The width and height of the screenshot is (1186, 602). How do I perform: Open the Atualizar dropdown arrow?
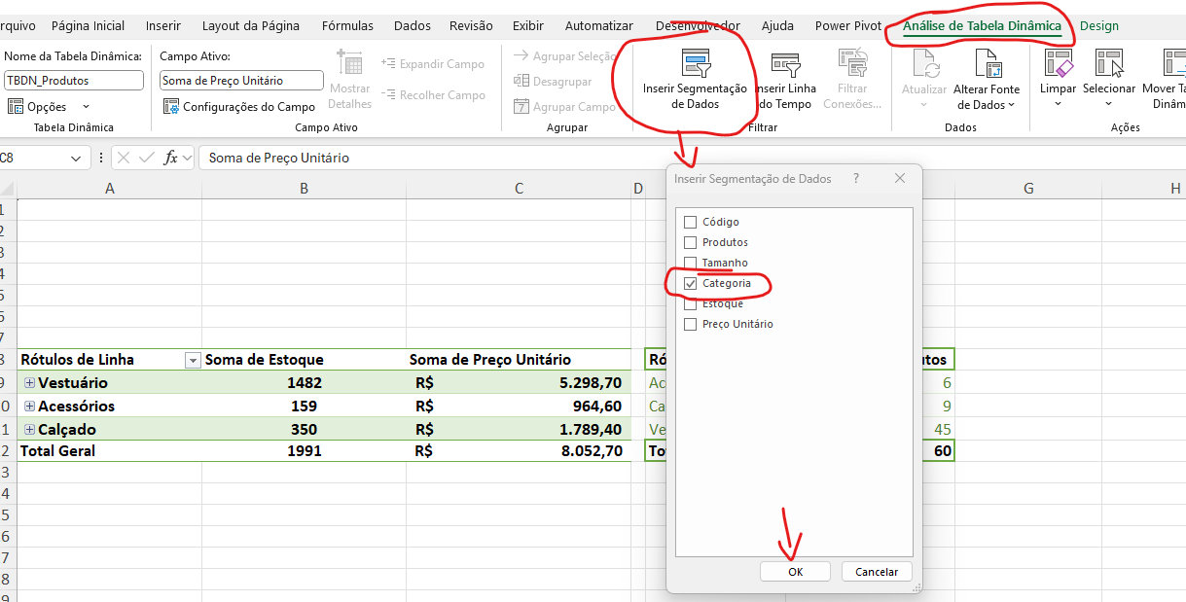[x=924, y=104]
